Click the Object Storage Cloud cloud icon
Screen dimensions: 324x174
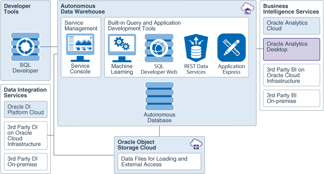[196, 144]
